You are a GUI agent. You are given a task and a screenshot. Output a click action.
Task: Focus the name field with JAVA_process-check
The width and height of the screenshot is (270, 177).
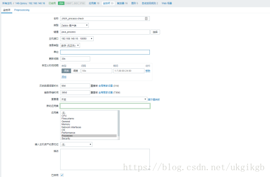(x=105, y=19)
